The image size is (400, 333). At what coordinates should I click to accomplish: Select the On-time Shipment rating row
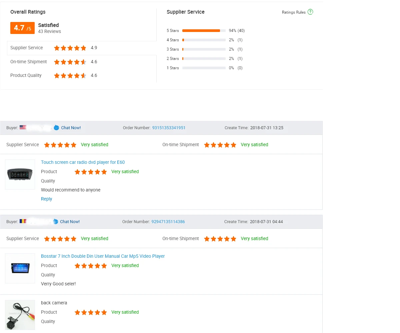(x=29, y=62)
